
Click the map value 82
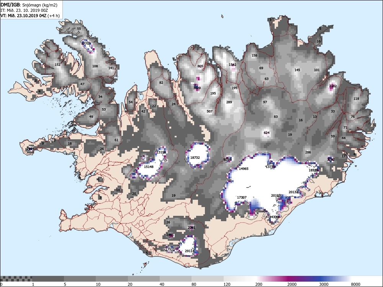pyautogui.click(x=161, y=83)
